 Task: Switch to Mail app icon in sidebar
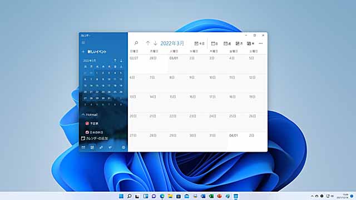pos(83,147)
